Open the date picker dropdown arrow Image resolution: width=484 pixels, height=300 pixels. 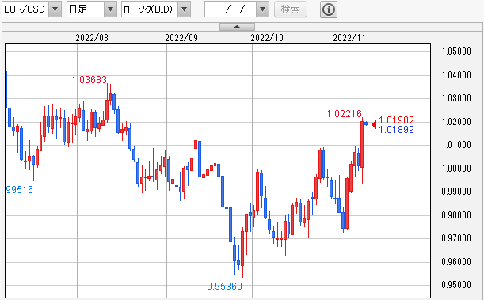[263, 9]
